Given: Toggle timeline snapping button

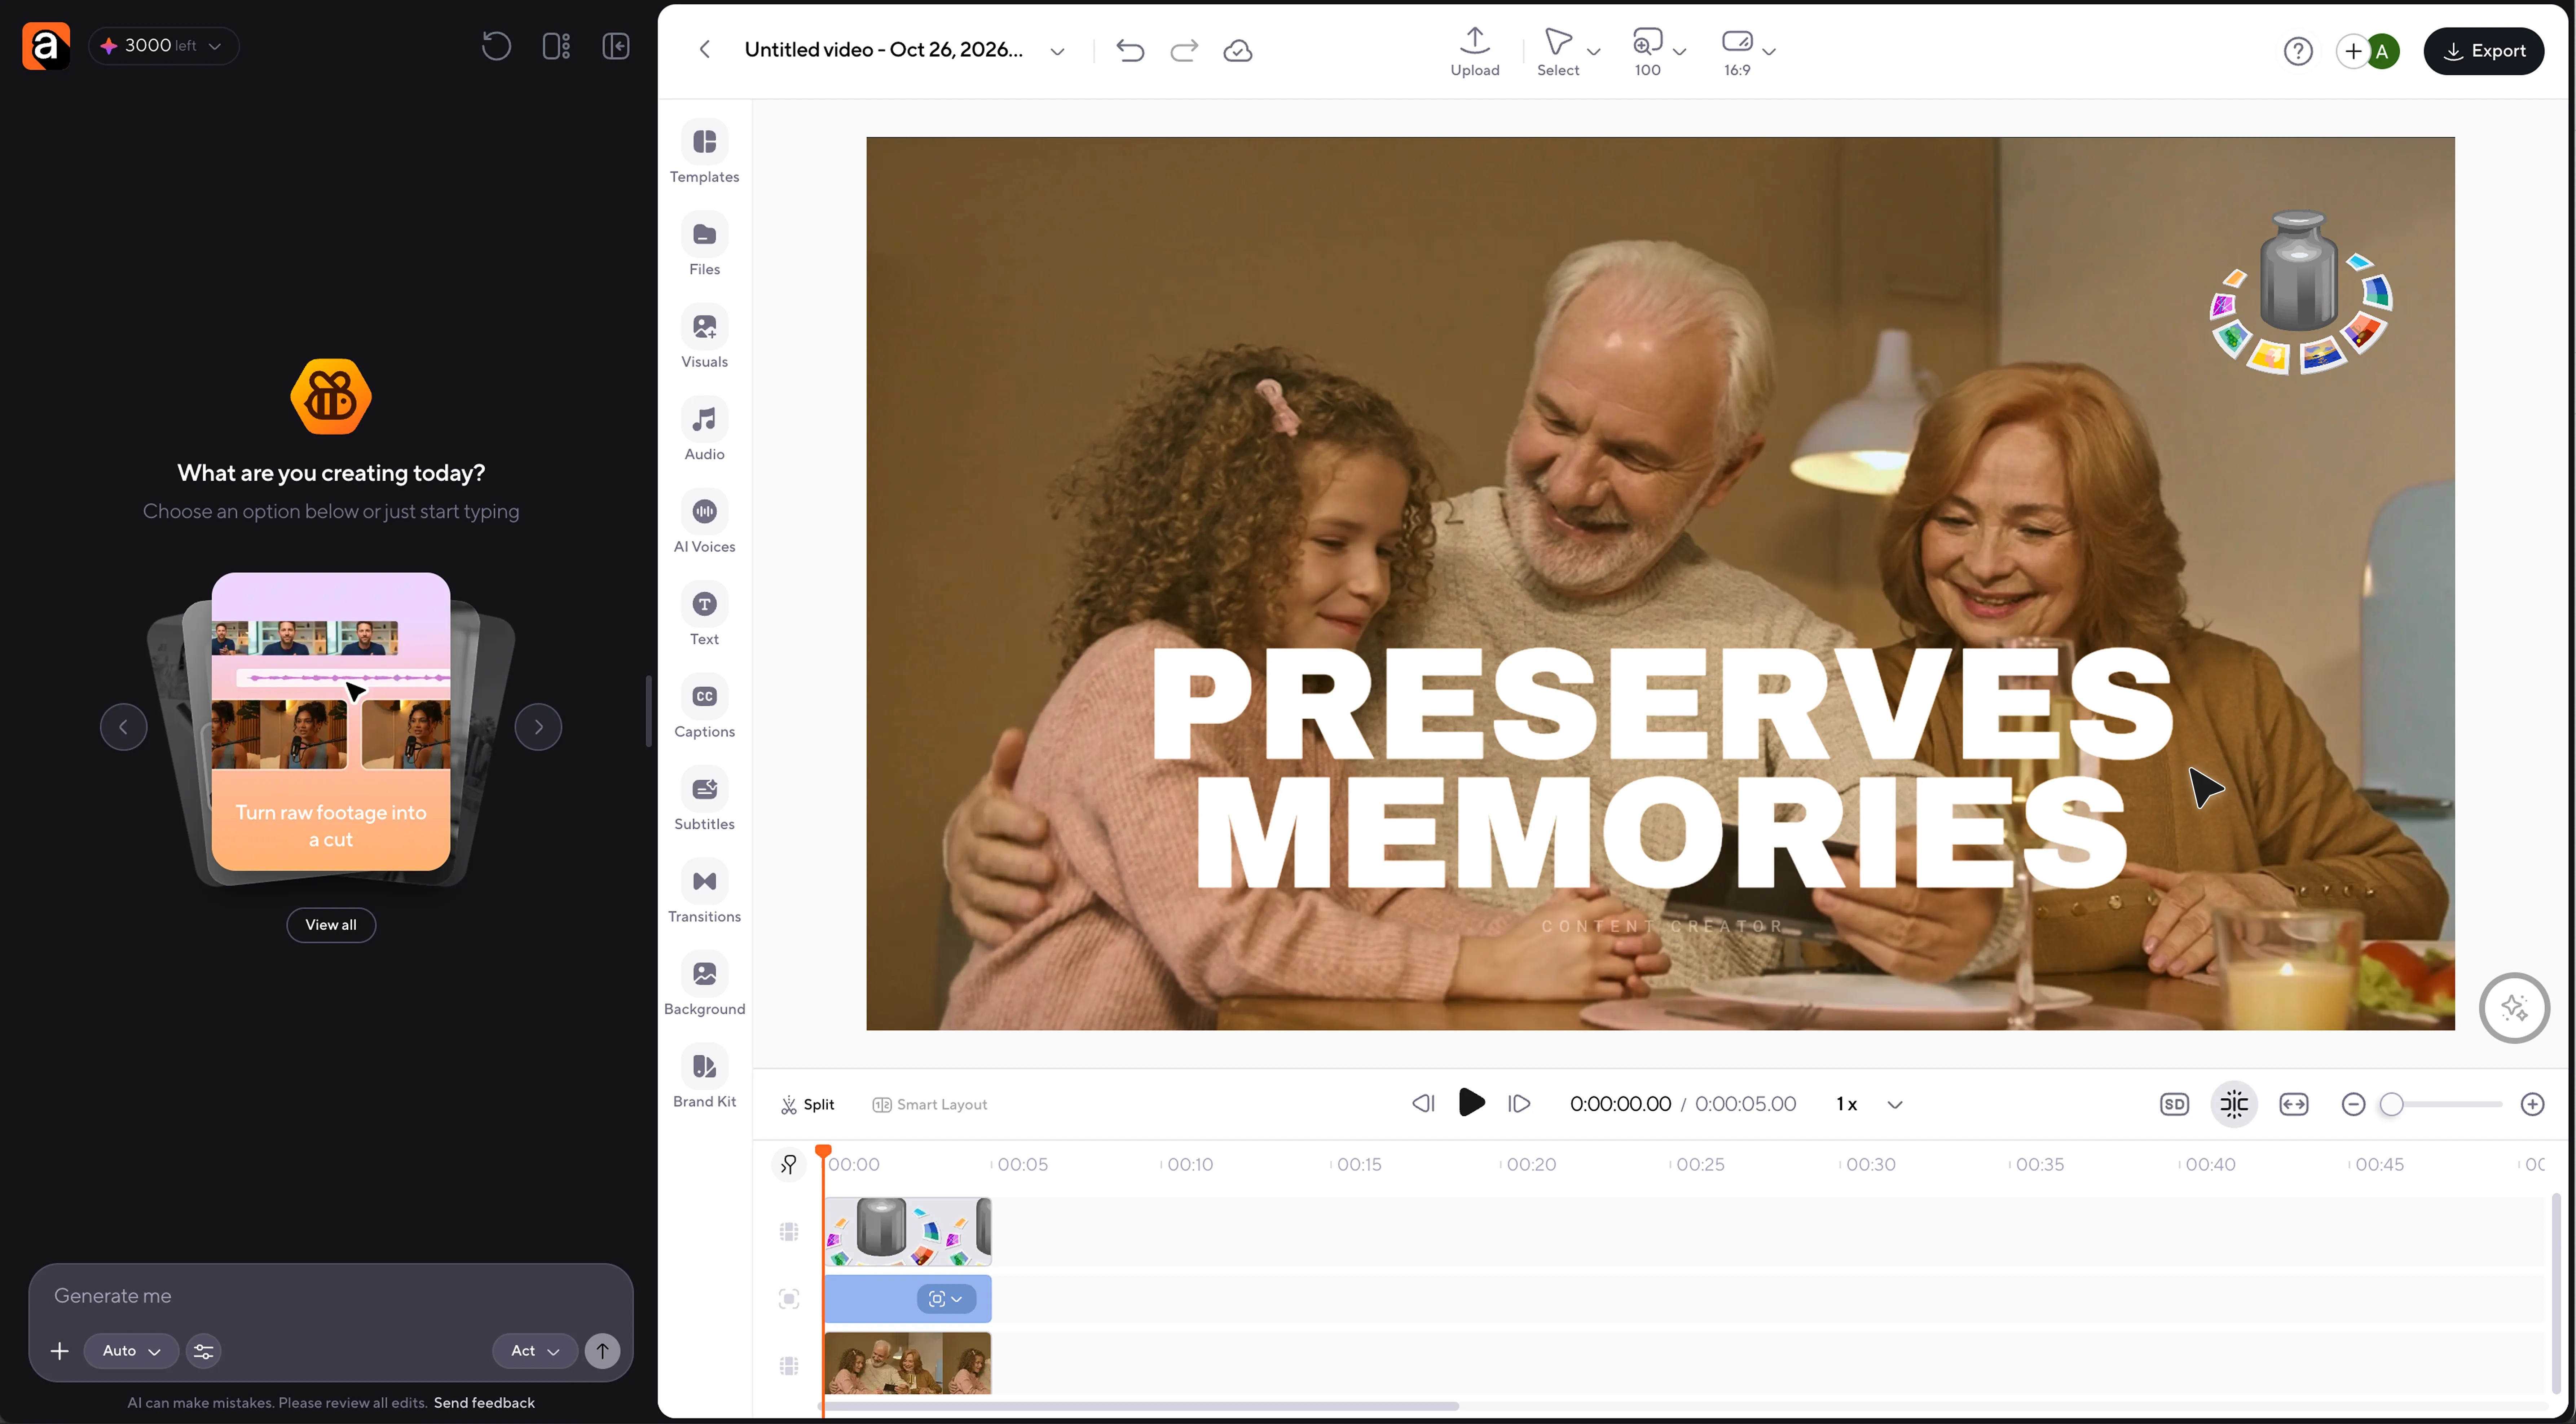Looking at the screenshot, I should click(2234, 1104).
